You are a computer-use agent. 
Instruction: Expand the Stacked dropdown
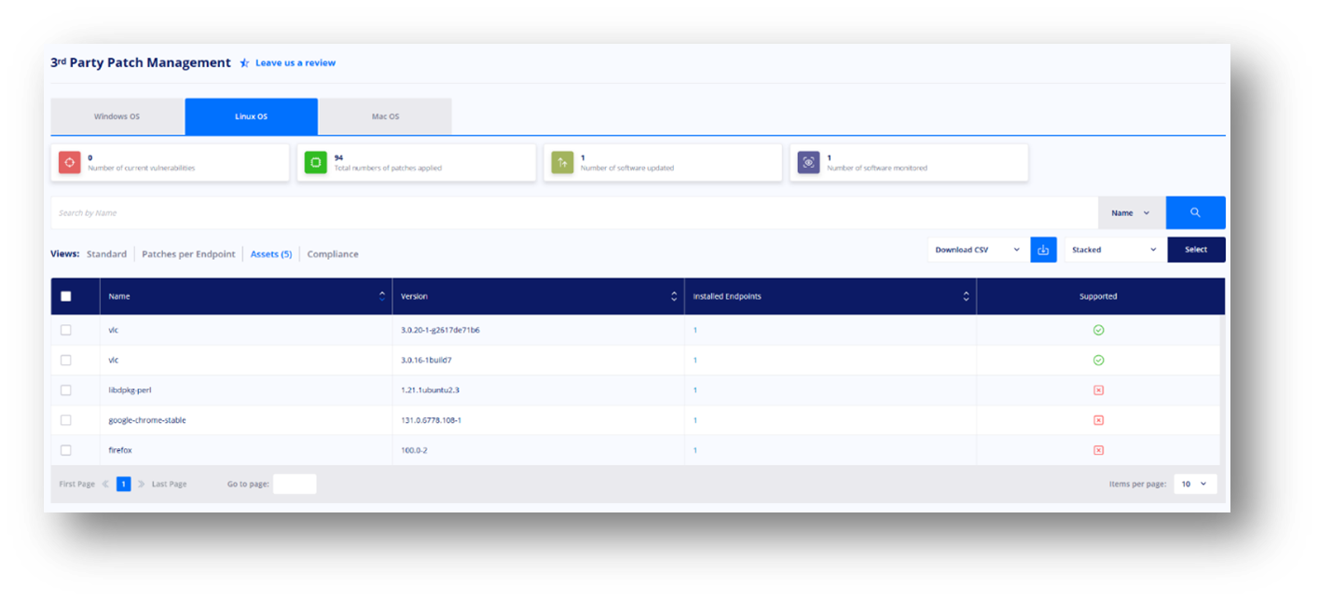click(x=1115, y=250)
